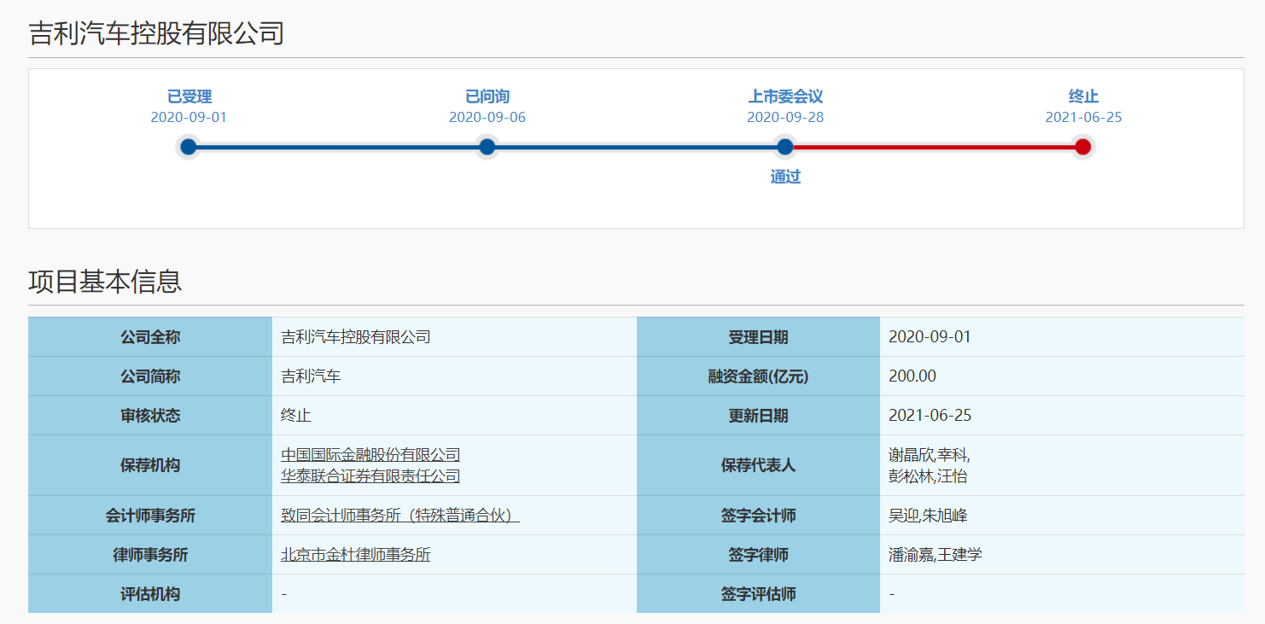
Task: Click the 200.00 financing amount value
Action: pyautogui.click(x=912, y=376)
